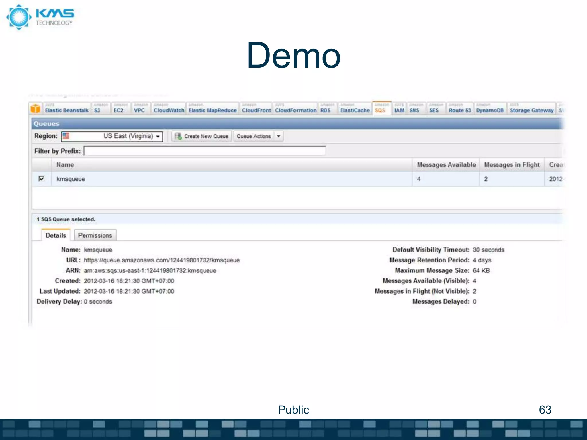
Task: Switch to the SNS tab
Action: click(x=416, y=109)
